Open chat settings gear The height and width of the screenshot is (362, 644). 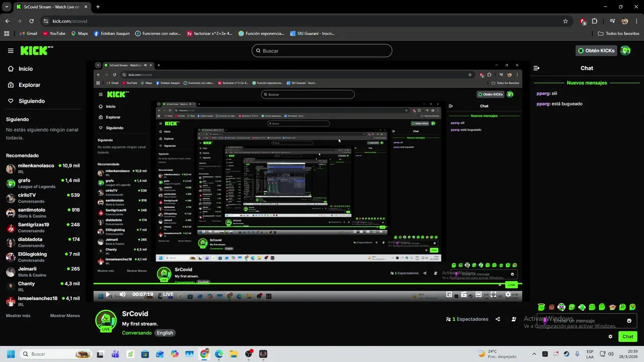pyautogui.click(x=610, y=337)
